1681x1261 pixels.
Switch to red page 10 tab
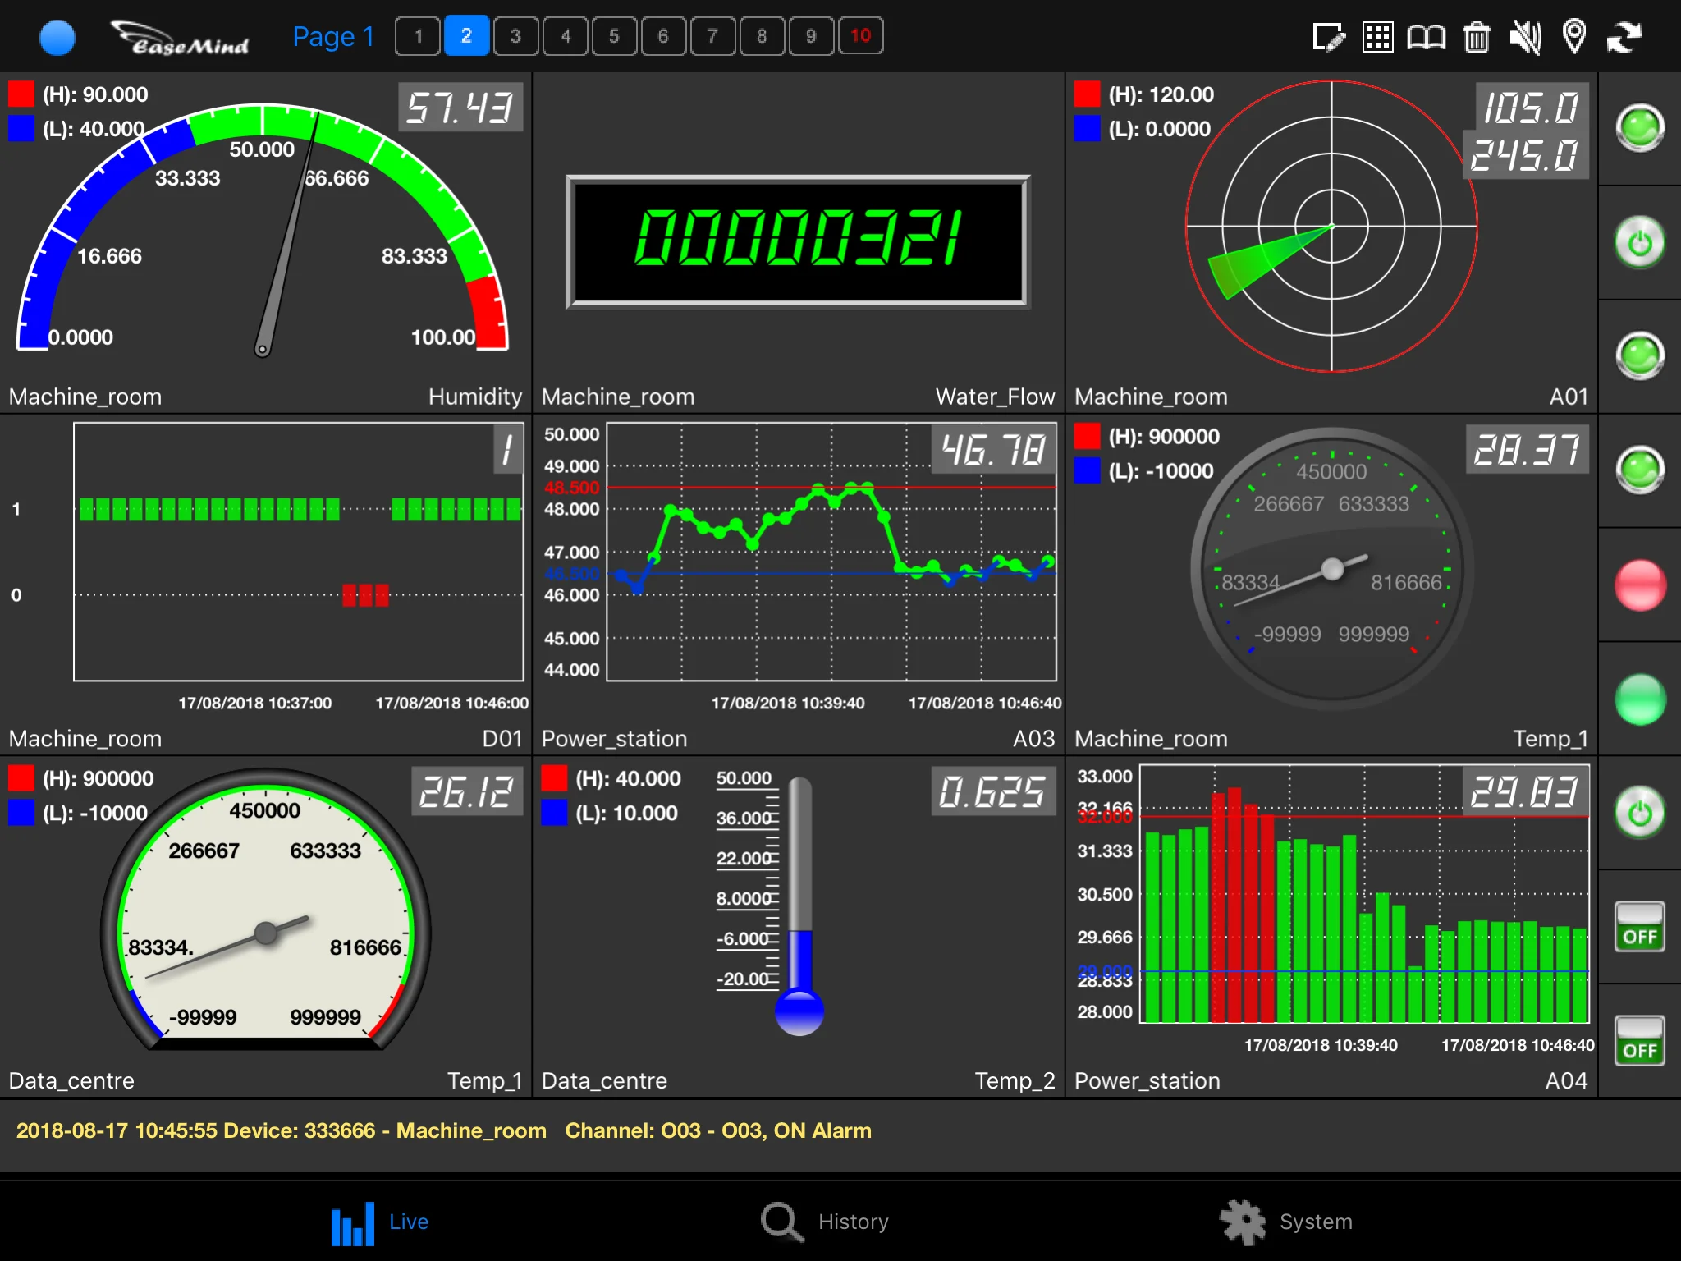point(860,36)
